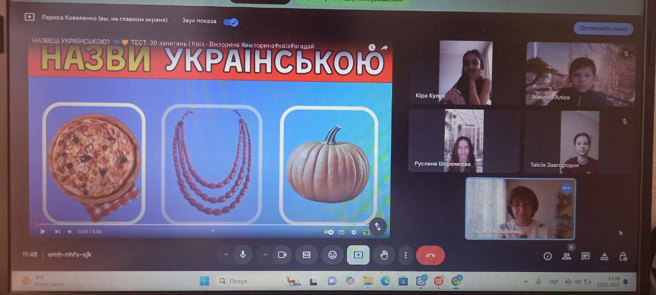The image size is (656, 295).
Task: Click the meeting code emh-nhfv-xjk
Action: (x=70, y=254)
